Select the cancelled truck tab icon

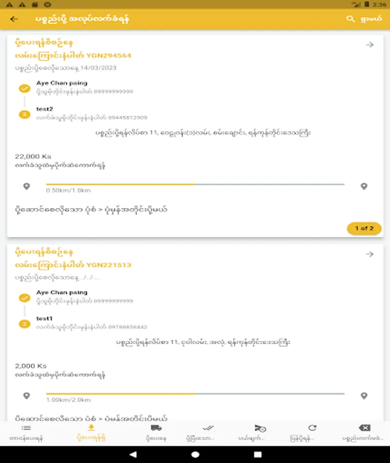[260, 428]
